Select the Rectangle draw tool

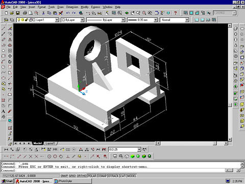click(x=3, y=56)
